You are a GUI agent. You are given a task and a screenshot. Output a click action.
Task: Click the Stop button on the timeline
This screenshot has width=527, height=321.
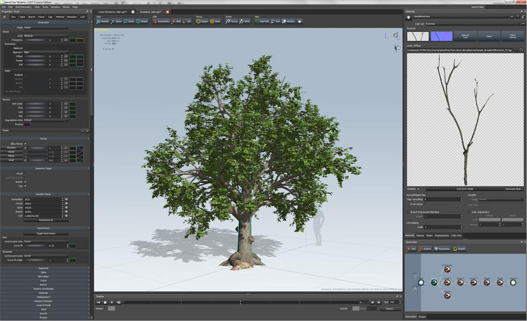pos(105,303)
